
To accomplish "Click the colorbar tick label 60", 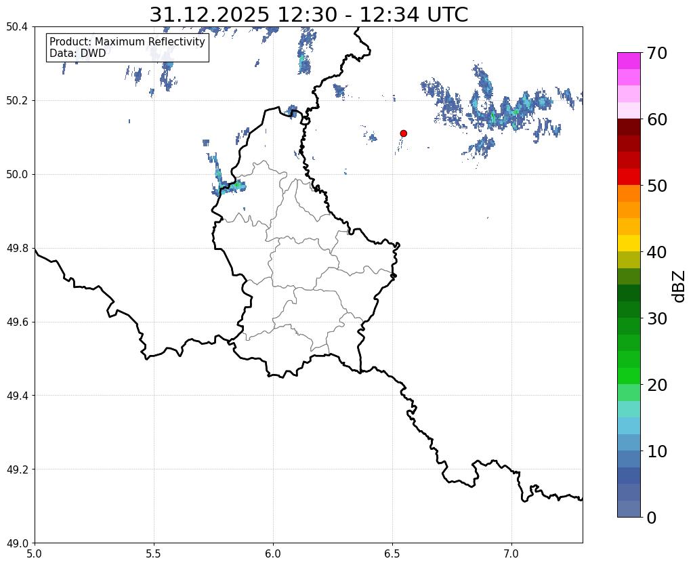I will (657, 119).
